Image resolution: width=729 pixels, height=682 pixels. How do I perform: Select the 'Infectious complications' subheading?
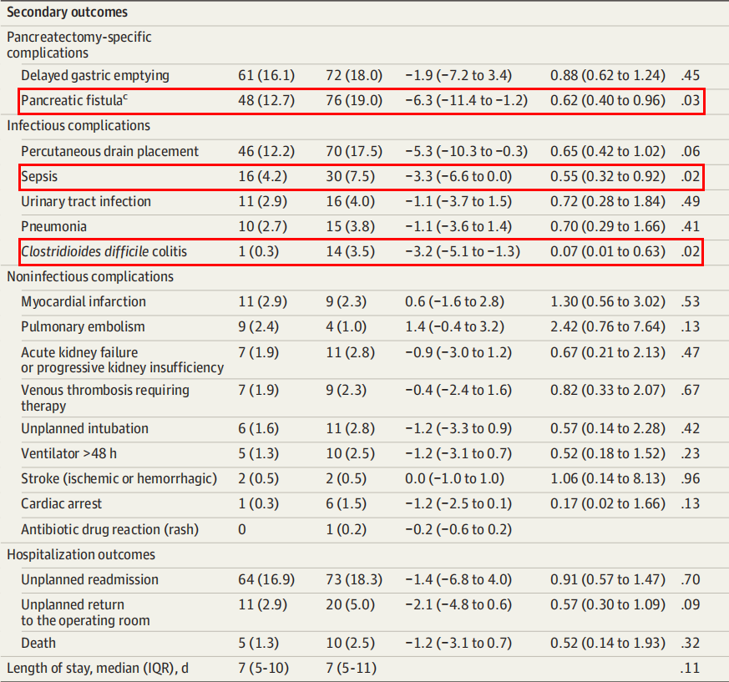pos(78,126)
